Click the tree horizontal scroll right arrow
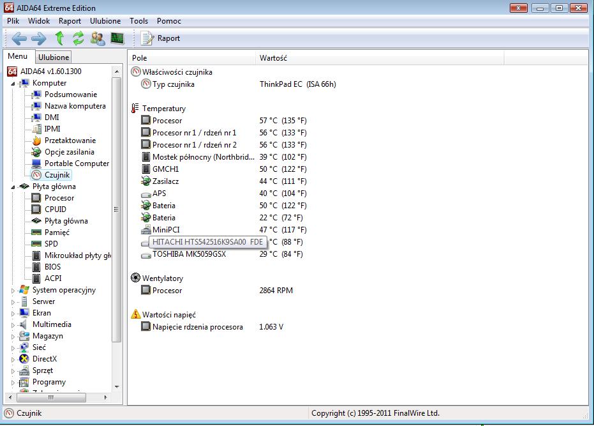The width and height of the screenshot is (594, 426). [x=105, y=397]
